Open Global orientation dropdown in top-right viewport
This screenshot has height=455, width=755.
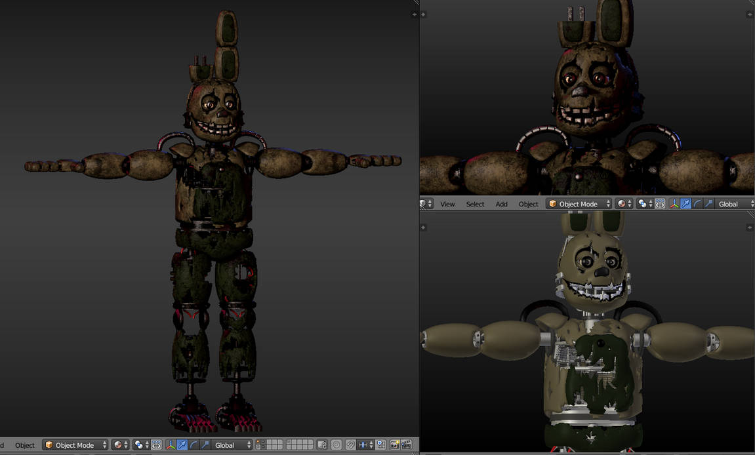coord(735,204)
